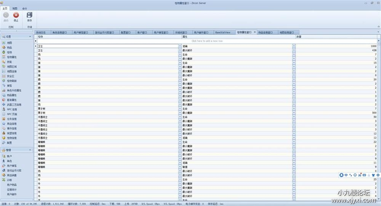Screen dimensions: 381x206
Task: Close the 怪物属性窗口 tab with its X
Action: pos(255,32)
